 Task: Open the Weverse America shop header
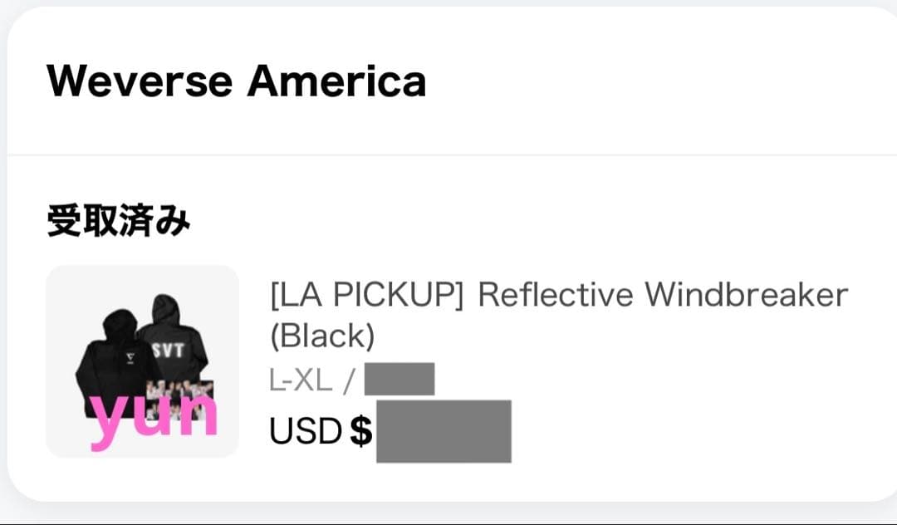pyautogui.click(x=236, y=81)
